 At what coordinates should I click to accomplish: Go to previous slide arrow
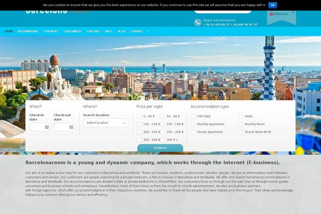pyautogui.click(x=7, y=91)
